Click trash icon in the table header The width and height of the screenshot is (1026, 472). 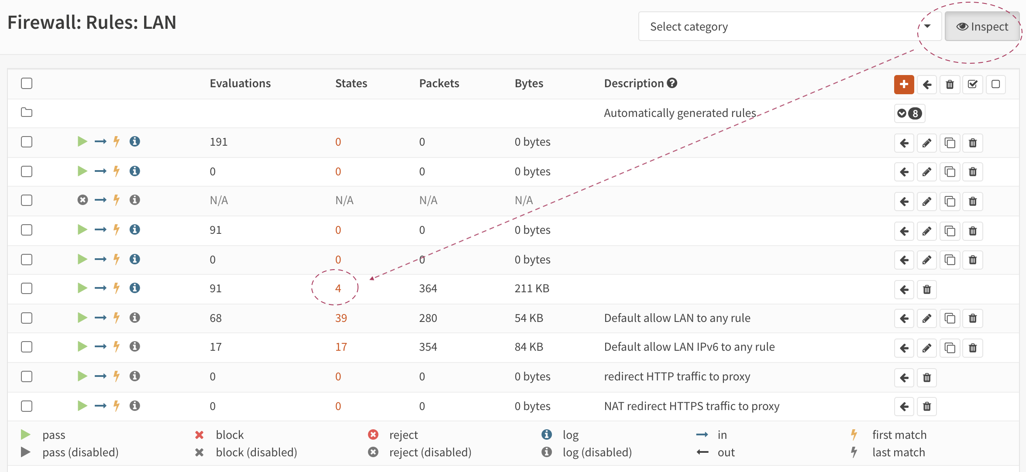coord(950,84)
